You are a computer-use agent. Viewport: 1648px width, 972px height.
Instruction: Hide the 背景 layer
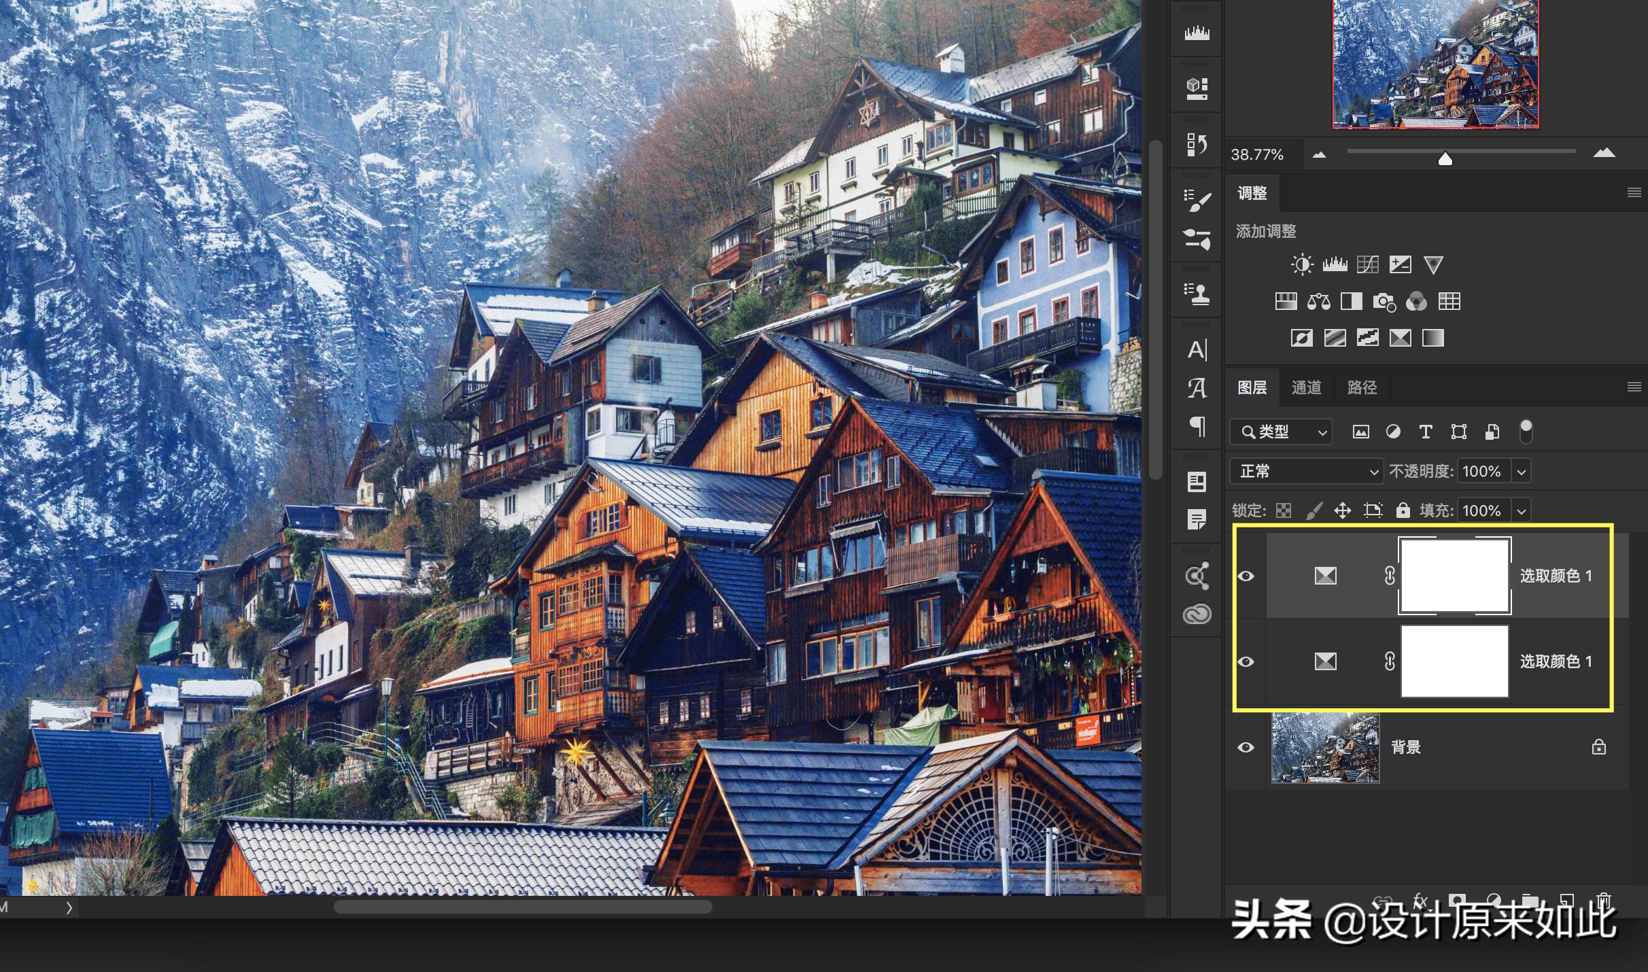click(1246, 747)
